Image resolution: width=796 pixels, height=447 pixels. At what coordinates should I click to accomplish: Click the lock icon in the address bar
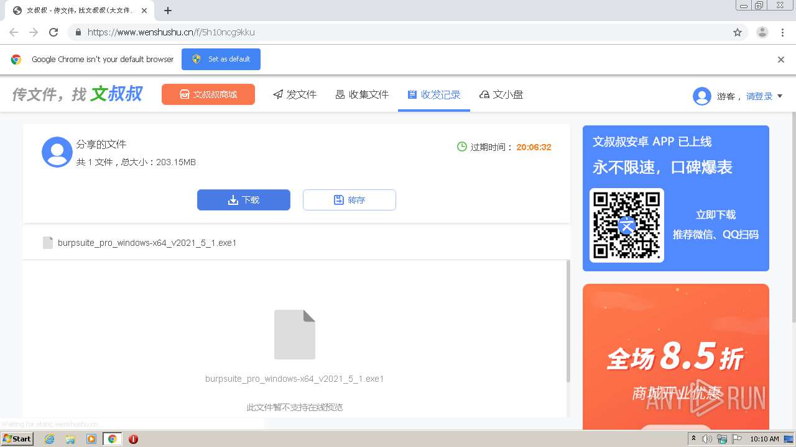[78, 32]
